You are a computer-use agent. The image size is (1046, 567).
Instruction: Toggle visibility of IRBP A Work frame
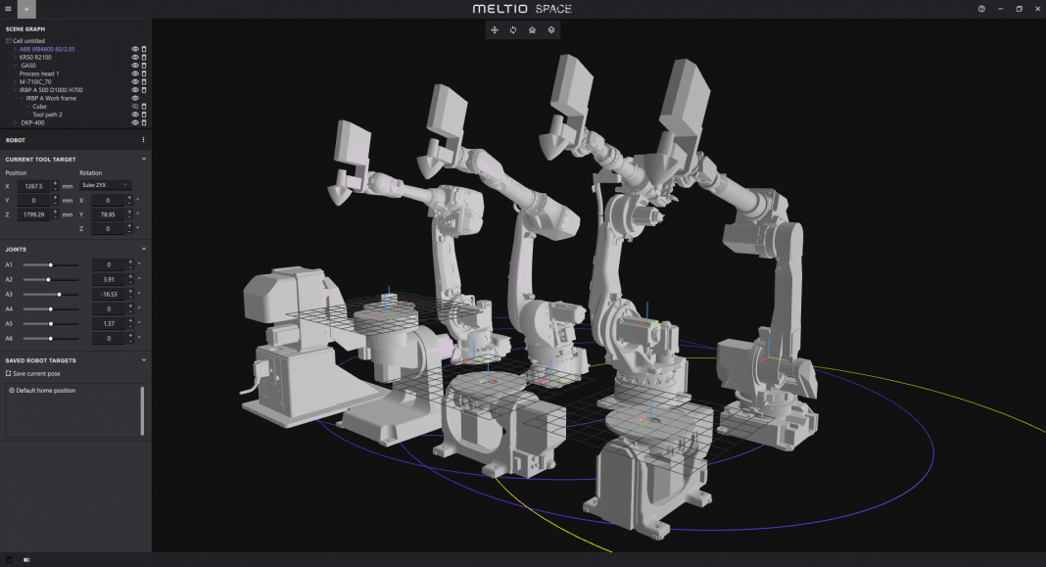pos(135,98)
